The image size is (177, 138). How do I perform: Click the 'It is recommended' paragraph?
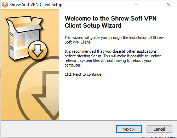[113, 58]
